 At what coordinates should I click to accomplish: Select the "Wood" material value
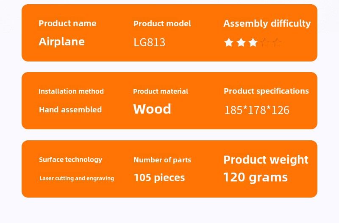152,109
